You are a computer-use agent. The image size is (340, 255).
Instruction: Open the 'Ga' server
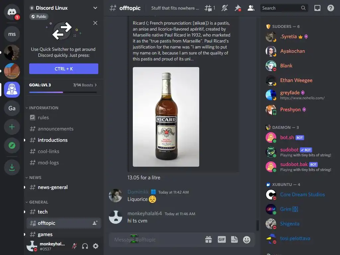tap(12, 108)
